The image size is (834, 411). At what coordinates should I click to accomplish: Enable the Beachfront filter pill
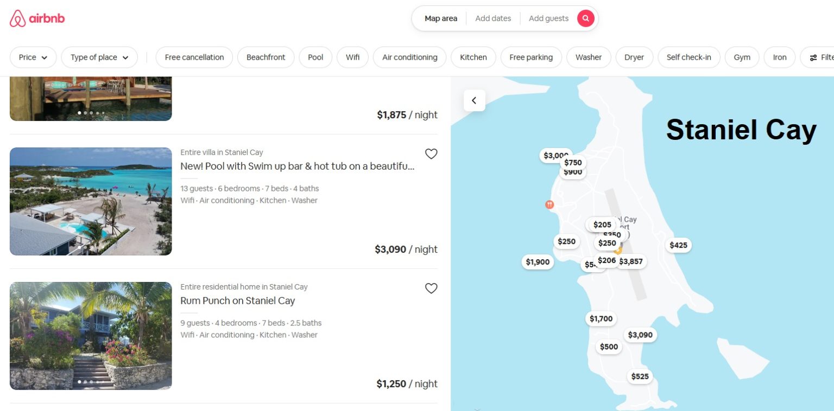[x=266, y=57]
